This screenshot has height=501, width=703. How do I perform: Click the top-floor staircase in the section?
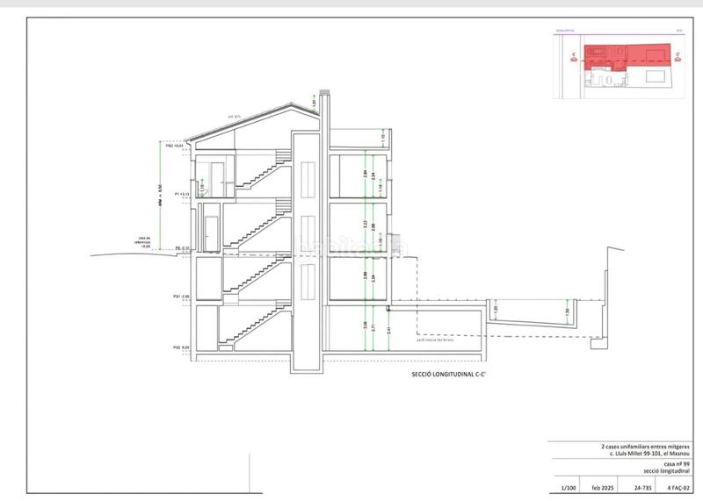[x=266, y=171]
